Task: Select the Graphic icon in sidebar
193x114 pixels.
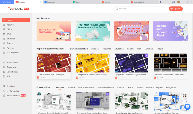Action: coord(4,43)
